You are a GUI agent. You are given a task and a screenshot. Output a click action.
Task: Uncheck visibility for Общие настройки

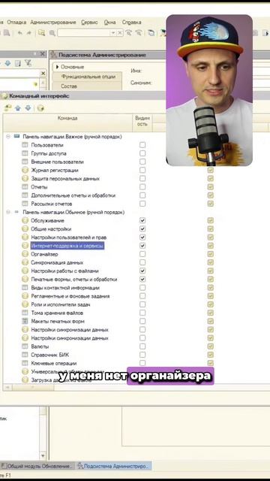click(x=142, y=228)
